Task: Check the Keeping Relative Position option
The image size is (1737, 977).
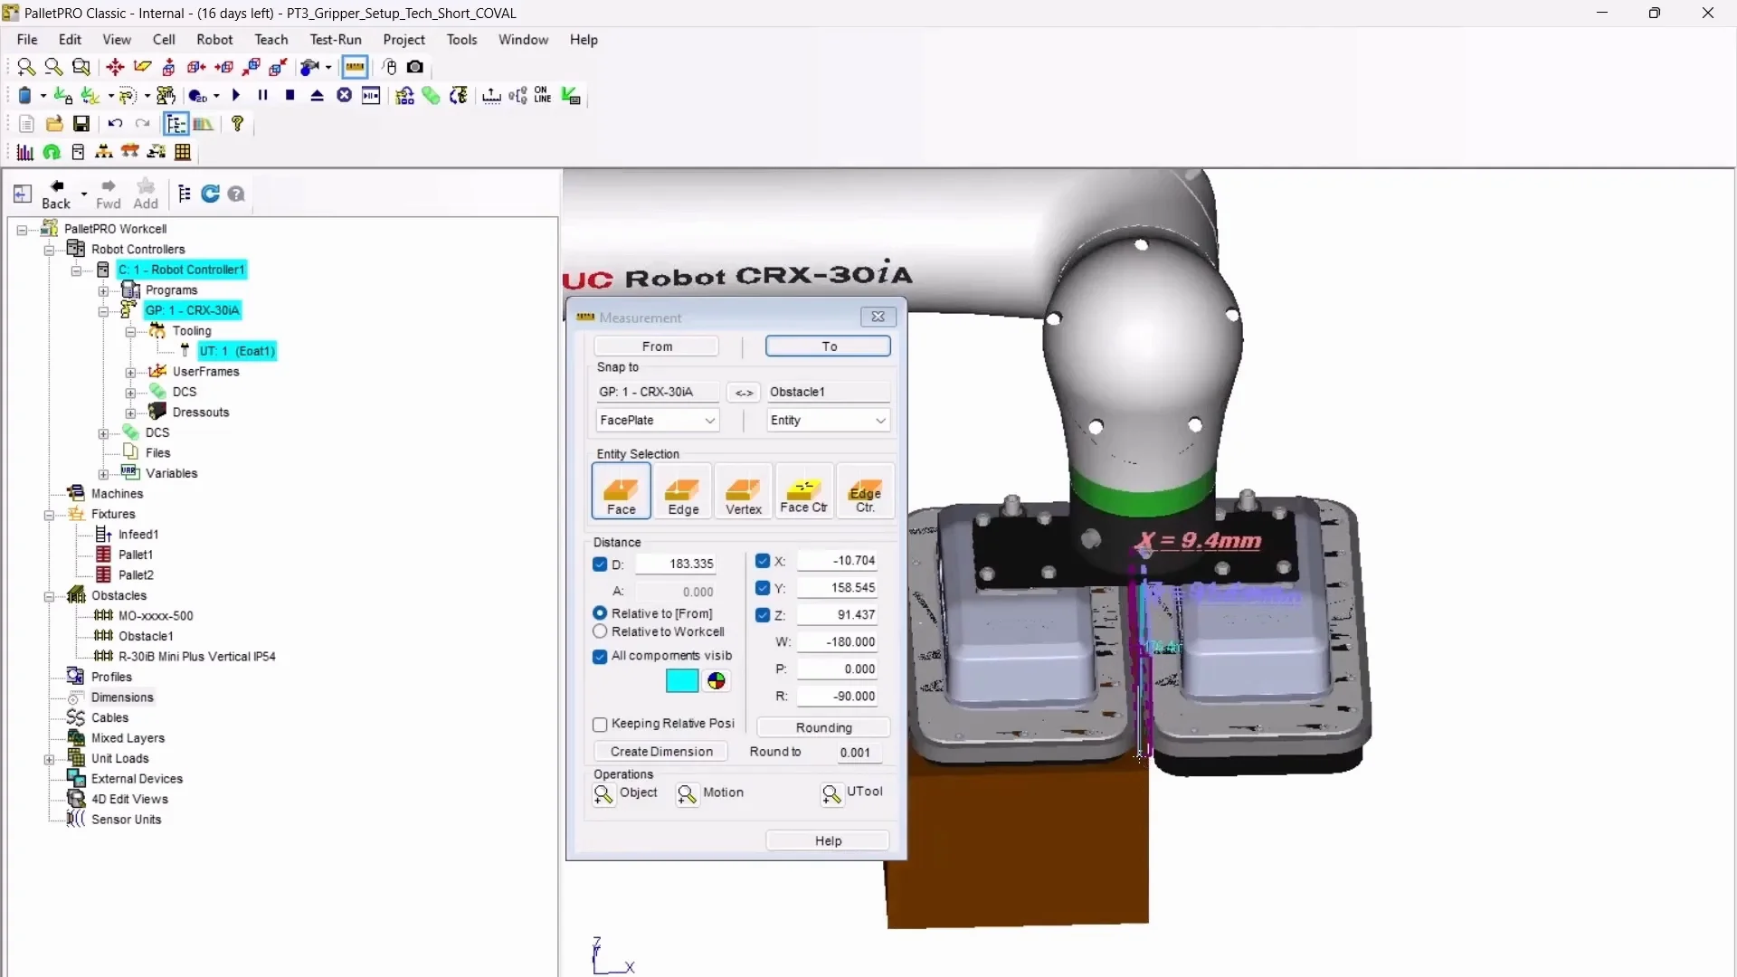Action: click(x=600, y=725)
